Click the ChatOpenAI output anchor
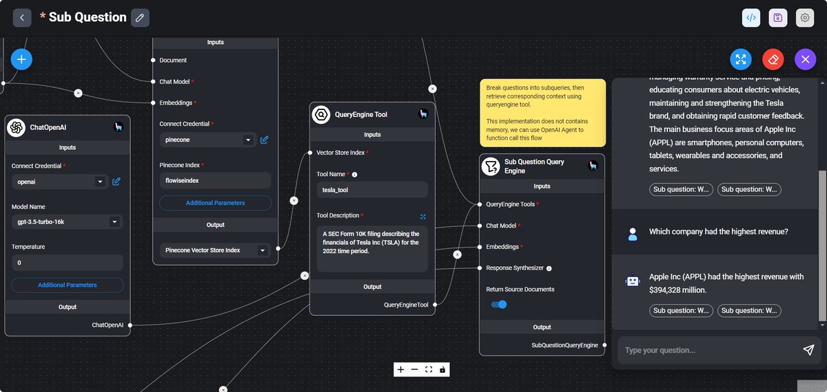Image resolution: width=827 pixels, height=392 pixels. pos(130,325)
